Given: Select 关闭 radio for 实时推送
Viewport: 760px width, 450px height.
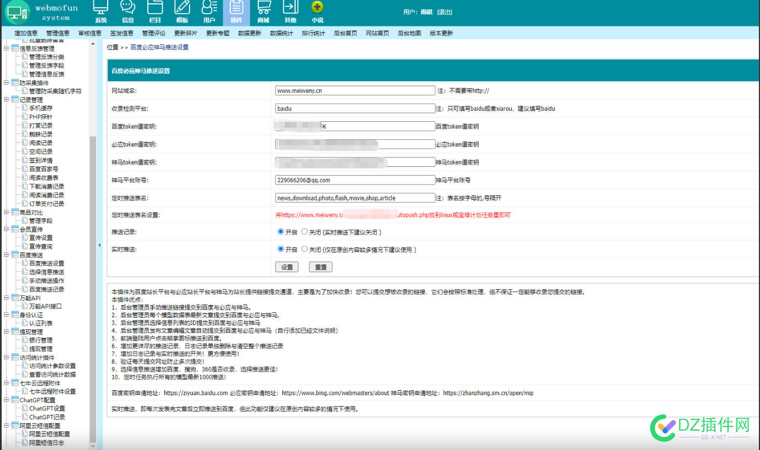Looking at the screenshot, I should click(304, 249).
